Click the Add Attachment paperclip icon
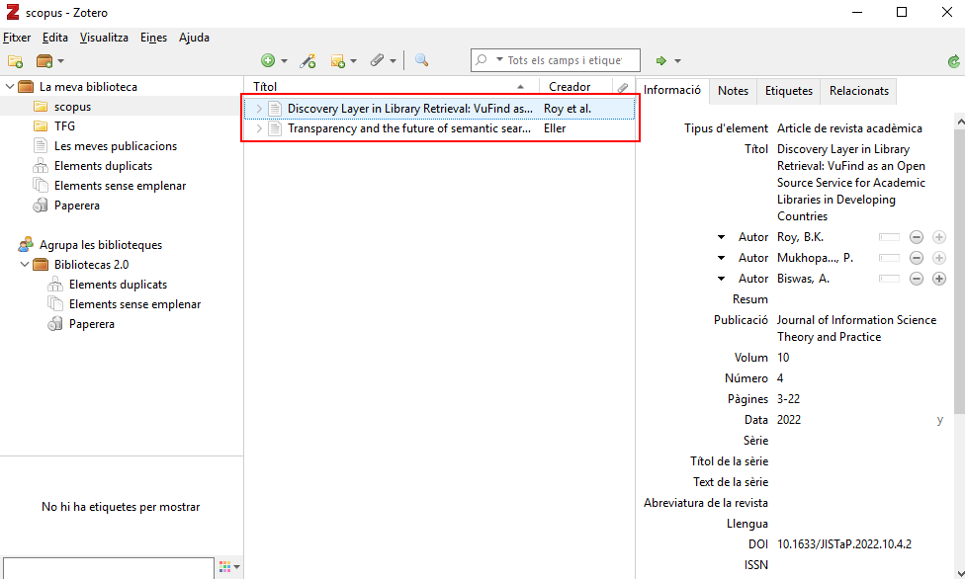The height and width of the screenshot is (579, 965). (x=377, y=59)
